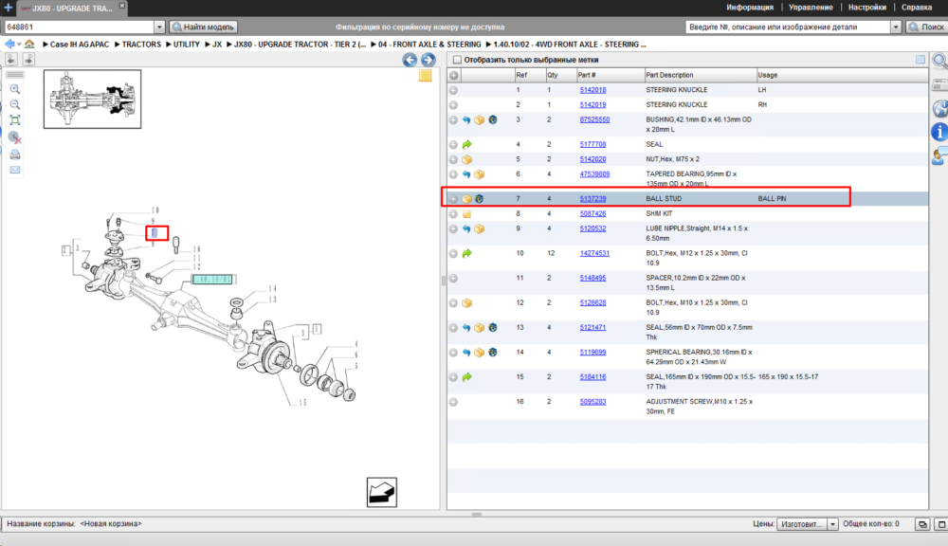Toggle add button for seal row 13
The height and width of the screenshot is (546, 948).
(x=453, y=328)
